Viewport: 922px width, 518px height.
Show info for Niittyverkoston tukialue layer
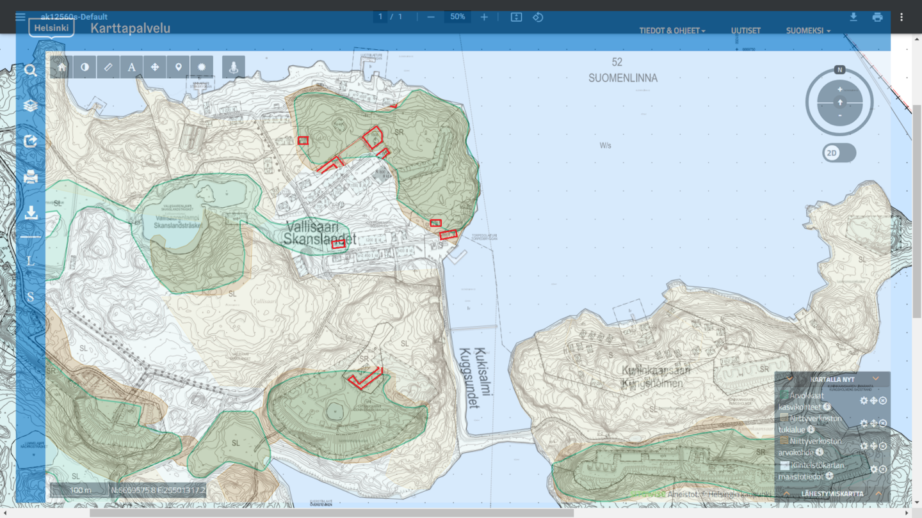pos(811,429)
